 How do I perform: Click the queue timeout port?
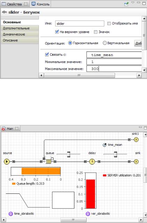tap(52, 159)
